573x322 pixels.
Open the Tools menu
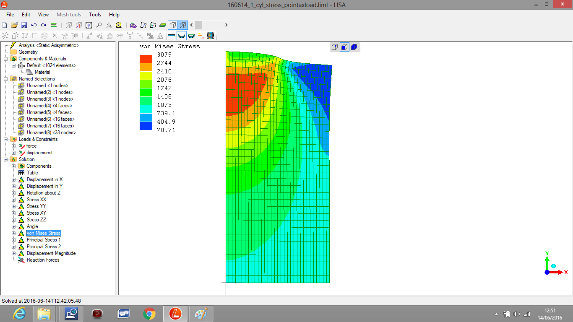tap(95, 15)
